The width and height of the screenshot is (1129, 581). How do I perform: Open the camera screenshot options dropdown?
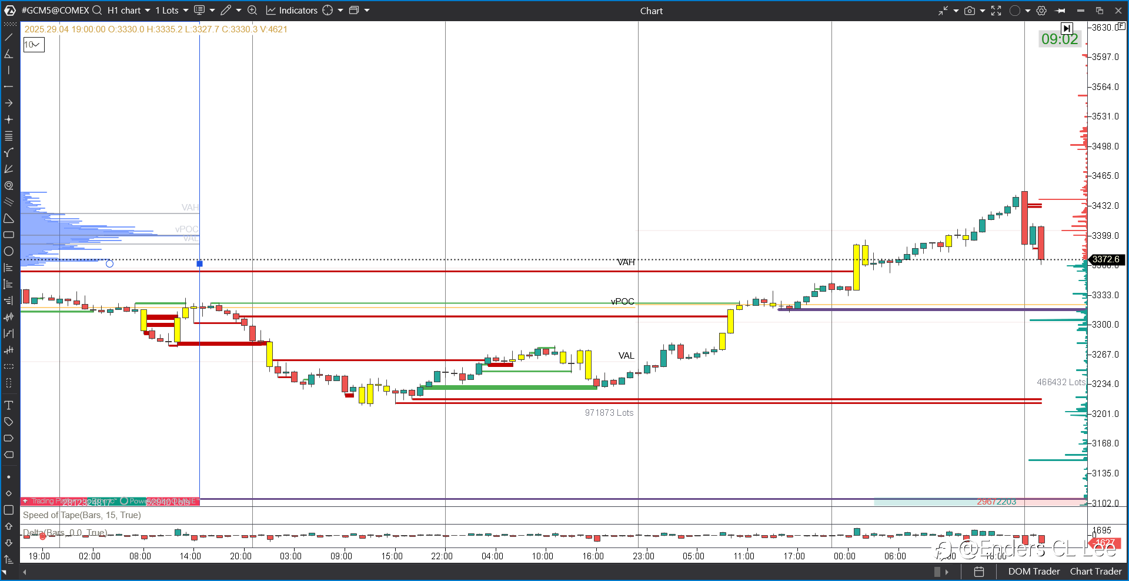(x=983, y=11)
